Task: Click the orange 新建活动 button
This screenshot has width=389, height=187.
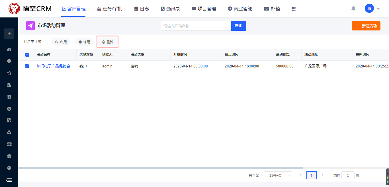Action: 366,26
